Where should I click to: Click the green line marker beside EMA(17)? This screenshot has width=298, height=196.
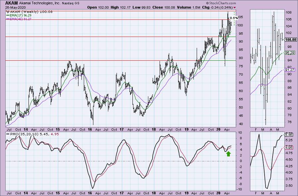(8, 15)
